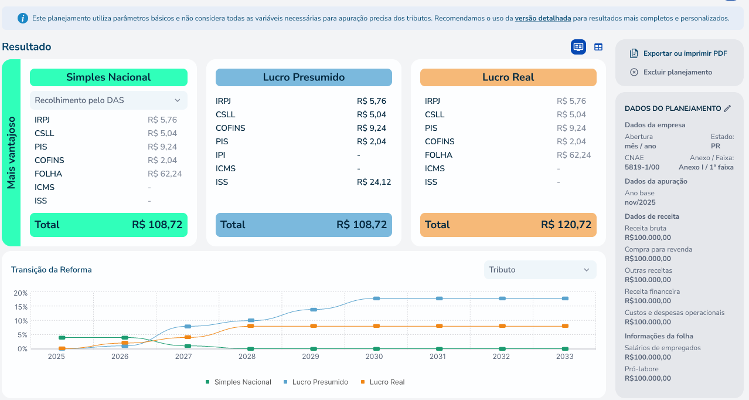749x400 pixels.
Task: Switch to the table view layout
Action: (x=598, y=47)
